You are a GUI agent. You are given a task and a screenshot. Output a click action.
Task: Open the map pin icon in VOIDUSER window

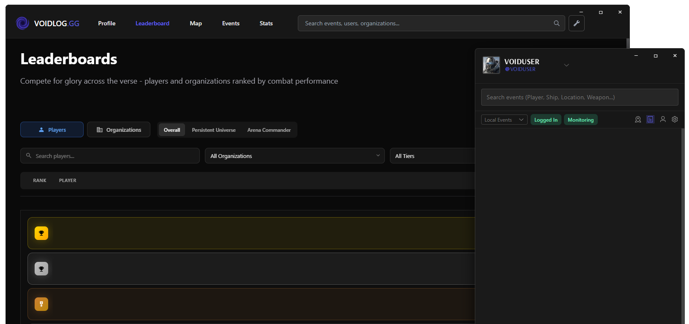(638, 120)
